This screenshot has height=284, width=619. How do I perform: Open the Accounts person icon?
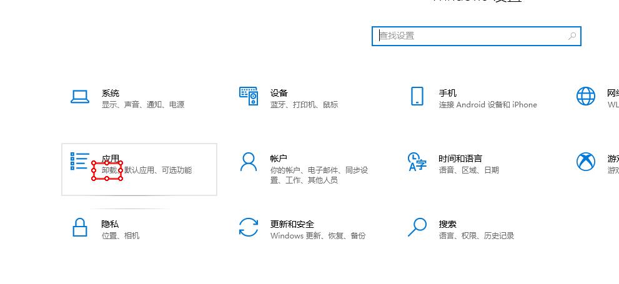(x=249, y=162)
